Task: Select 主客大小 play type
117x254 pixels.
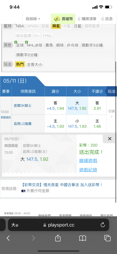Action: point(35,65)
